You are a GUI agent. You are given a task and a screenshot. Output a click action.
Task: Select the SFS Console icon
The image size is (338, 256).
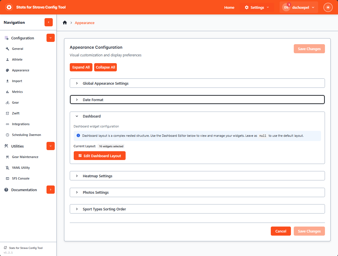7,178
